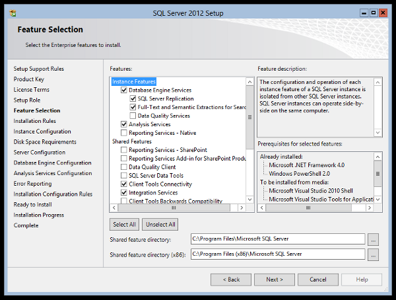Click features list horizontal scrollbar thumb
This screenshot has height=300, width=396.
(174, 208)
